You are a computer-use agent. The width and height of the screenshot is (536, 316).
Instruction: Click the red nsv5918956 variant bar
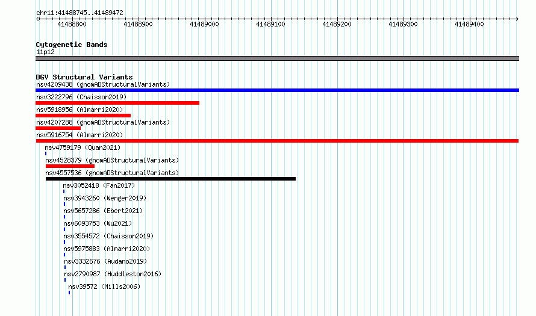click(x=83, y=116)
